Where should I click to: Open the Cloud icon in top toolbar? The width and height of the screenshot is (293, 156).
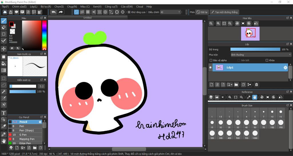tap(5, 12)
